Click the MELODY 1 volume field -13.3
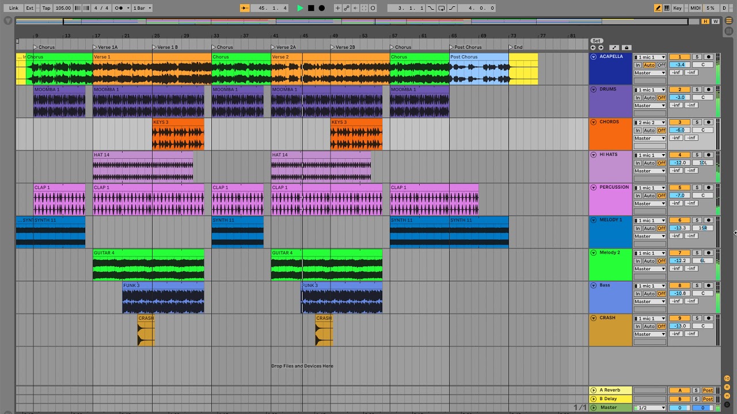The height and width of the screenshot is (414, 737). click(680, 228)
